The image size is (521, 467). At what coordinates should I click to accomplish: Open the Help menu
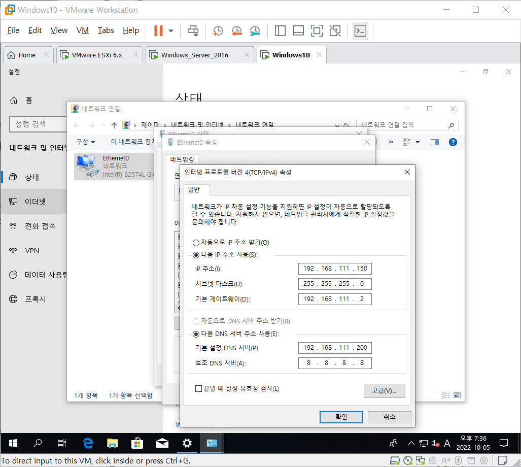pyautogui.click(x=130, y=30)
